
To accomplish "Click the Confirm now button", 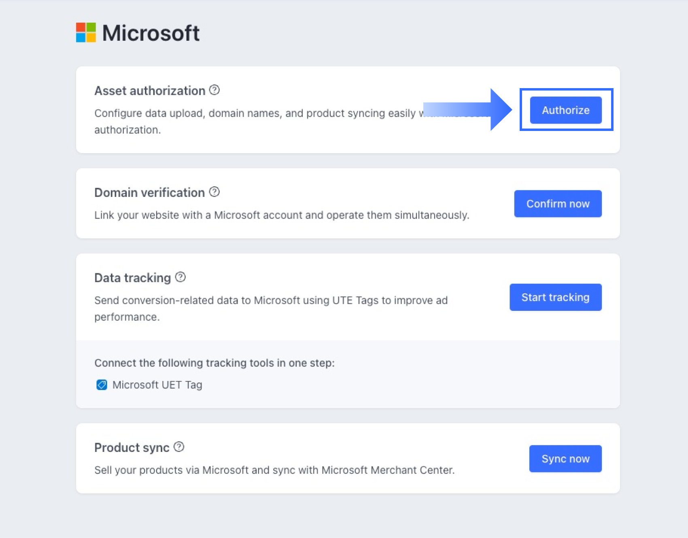I will [x=558, y=204].
